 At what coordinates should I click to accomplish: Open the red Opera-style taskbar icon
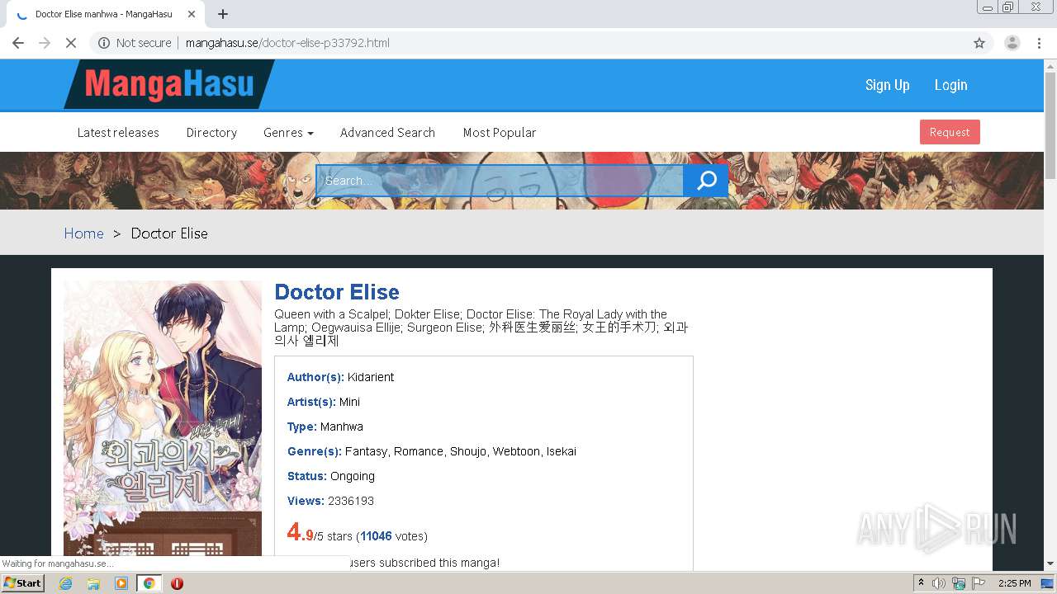coord(177,583)
